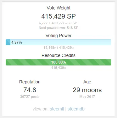Image resolution: width=117 pixels, height=118 pixels.
Task: Click the Vote Weight heading
Action: click(58, 8)
